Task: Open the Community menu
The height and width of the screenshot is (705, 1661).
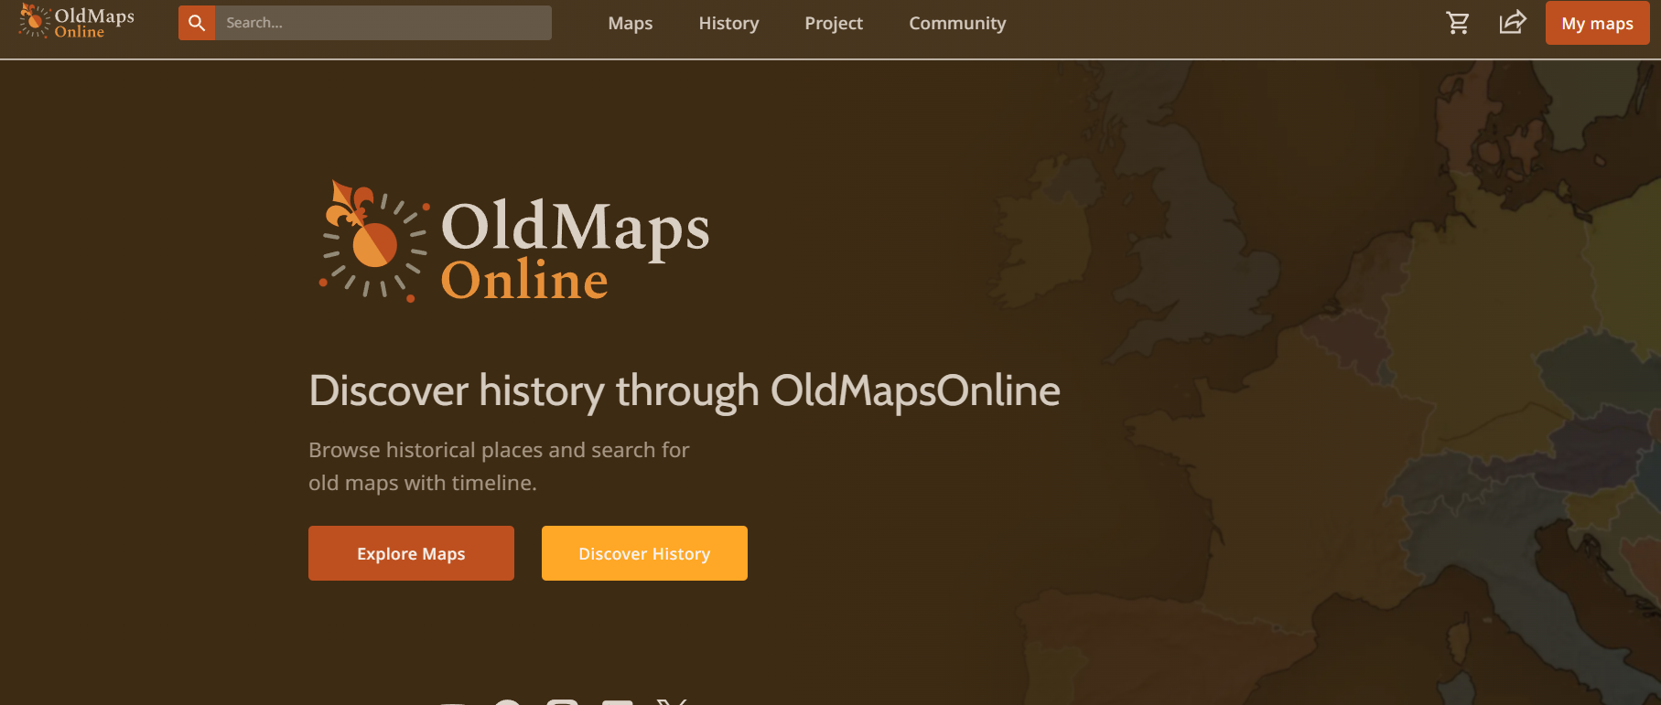Action: pos(957,24)
